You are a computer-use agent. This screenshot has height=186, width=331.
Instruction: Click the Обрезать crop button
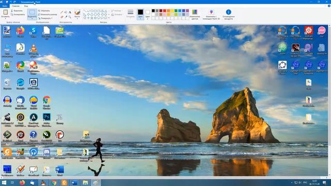[44, 10]
